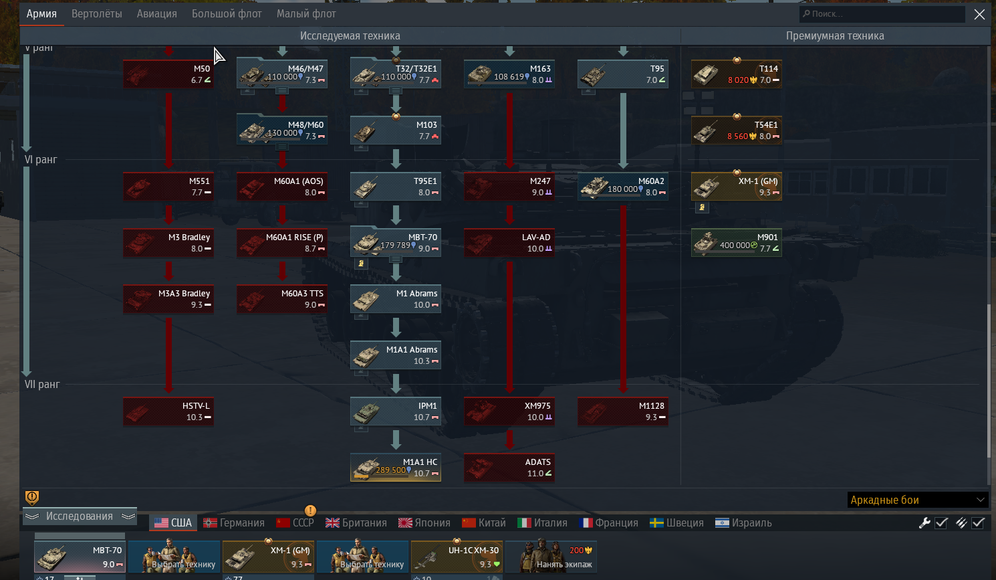Viewport: 996px width, 580px height.
Task: Select the Израиль nation tab
Action: pos(743,522)
